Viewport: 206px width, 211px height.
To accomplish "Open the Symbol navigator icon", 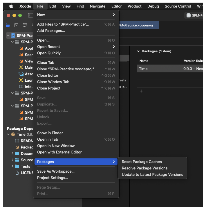I will coord(25,25).
